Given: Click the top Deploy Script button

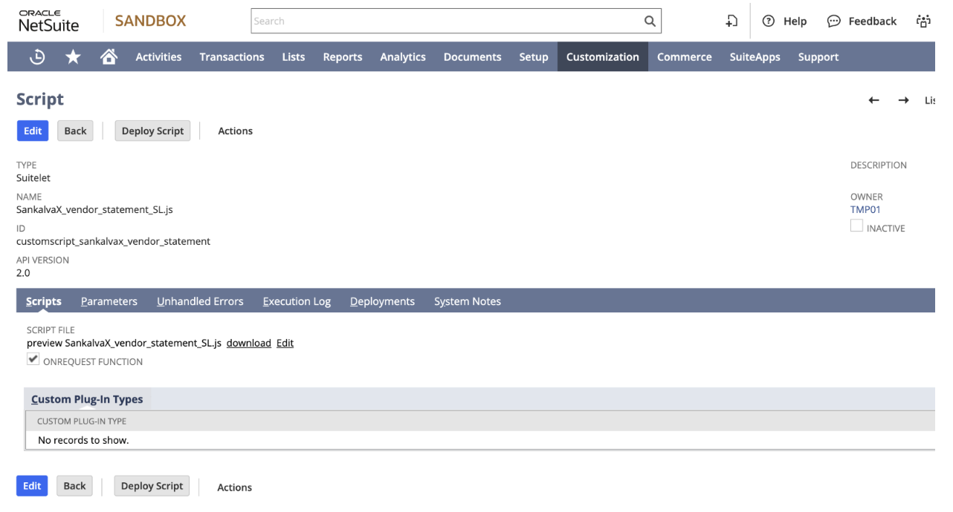Looking at the screenshot, I should point(152,131).
